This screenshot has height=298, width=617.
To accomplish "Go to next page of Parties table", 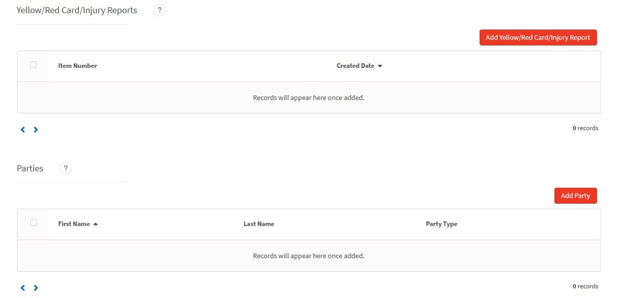I will 36,288.
